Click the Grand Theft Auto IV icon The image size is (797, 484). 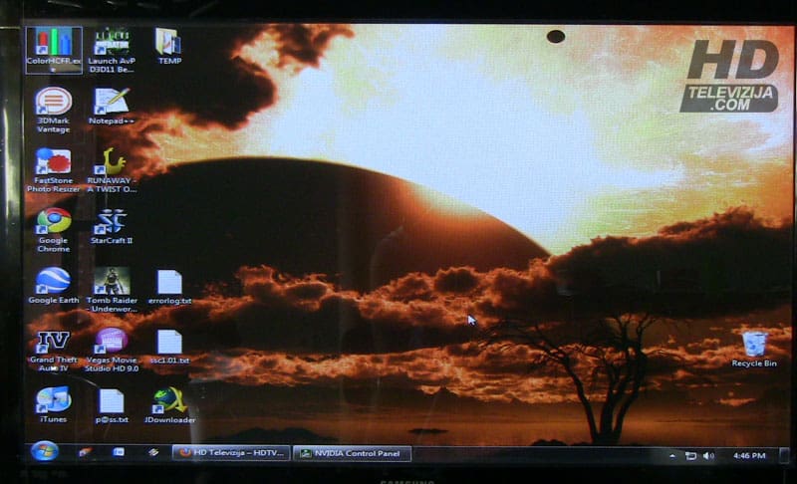click(x=53, y=342)
